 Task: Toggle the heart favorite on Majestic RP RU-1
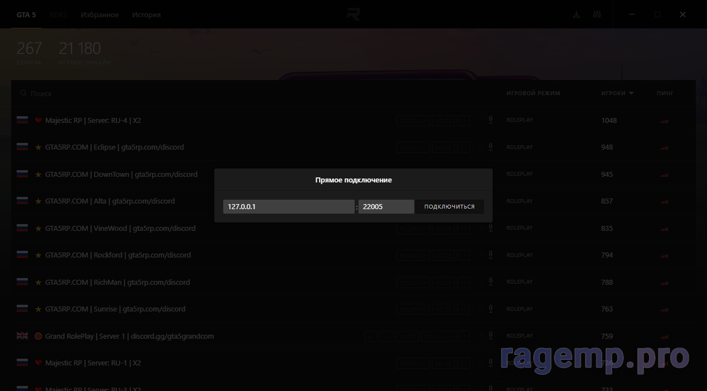pos(38,363)
